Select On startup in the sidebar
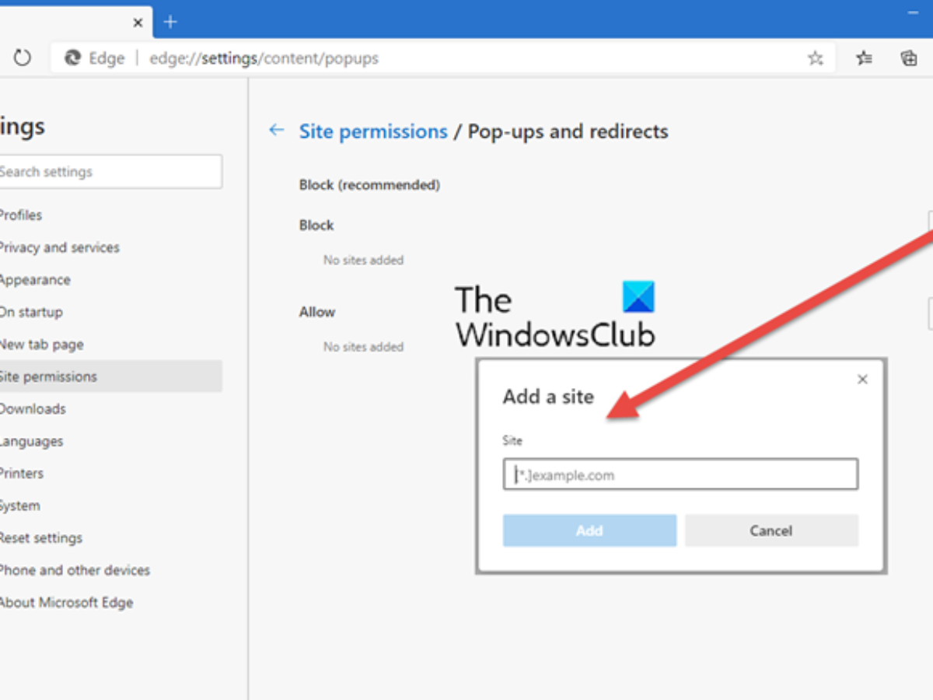The height and width of the screenshot is (700, 933). (31, 312)
